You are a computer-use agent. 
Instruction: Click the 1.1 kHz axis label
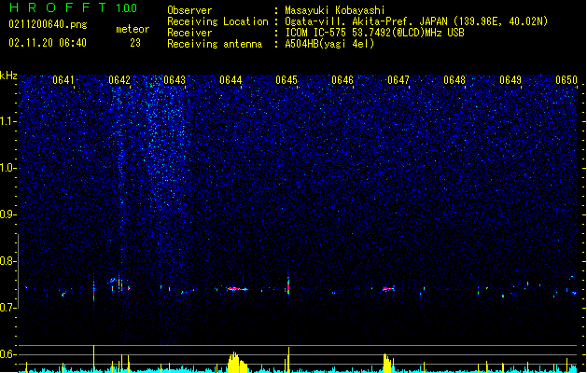pyautogui.click(x=8, y=121)
